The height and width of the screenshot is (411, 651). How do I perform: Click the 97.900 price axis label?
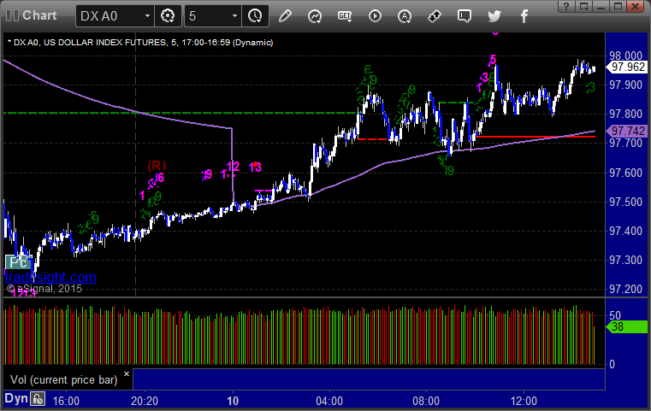point(625,85)
